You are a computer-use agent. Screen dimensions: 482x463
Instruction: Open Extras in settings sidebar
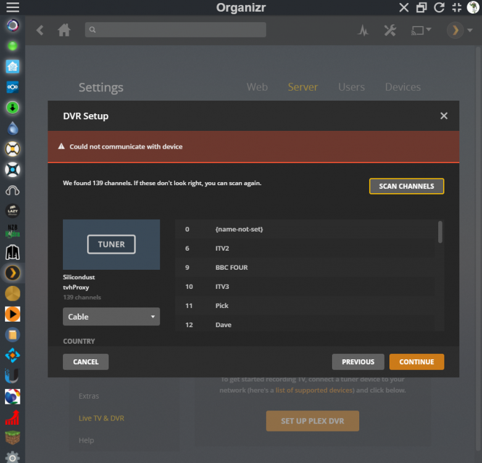click(89, 396)
